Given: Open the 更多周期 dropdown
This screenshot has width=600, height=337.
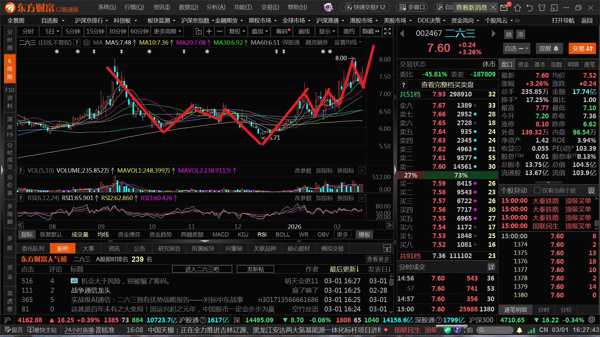Looking at the screenshot, I should pos(167,32).
